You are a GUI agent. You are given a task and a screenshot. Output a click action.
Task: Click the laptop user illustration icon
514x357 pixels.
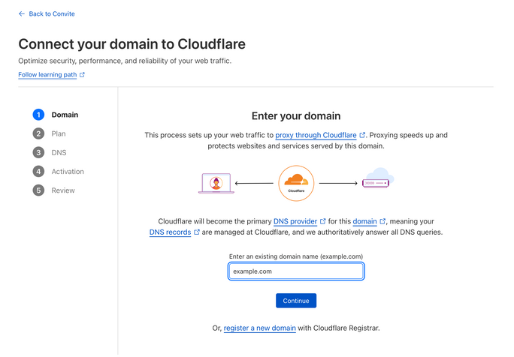(214, 183)
